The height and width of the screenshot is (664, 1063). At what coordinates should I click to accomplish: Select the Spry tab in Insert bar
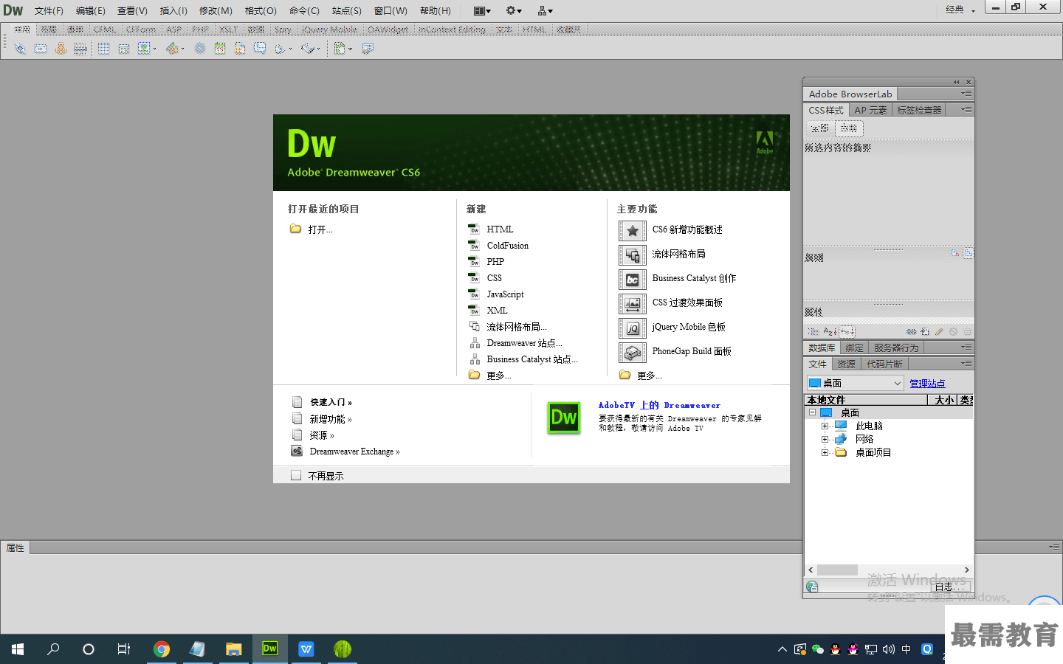click(283, 30)
